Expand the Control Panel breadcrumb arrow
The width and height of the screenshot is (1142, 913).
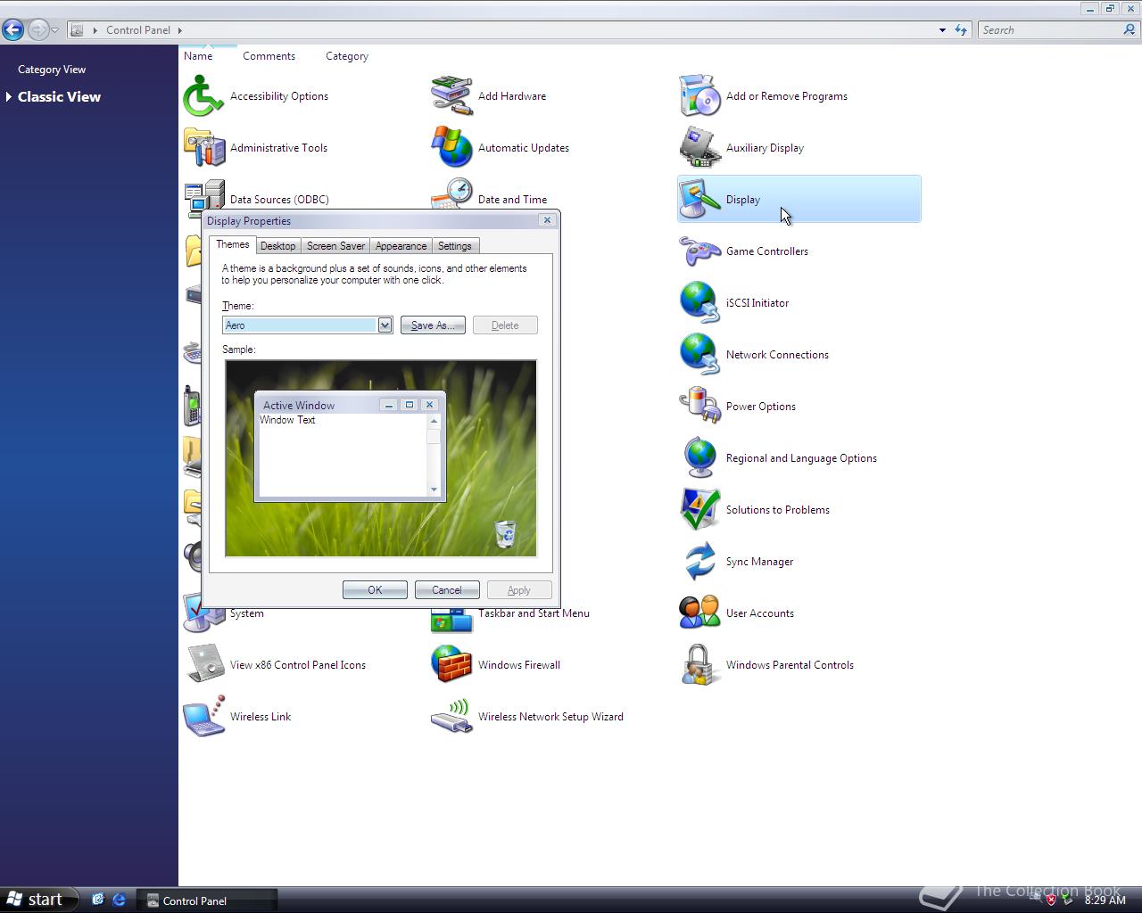point(180,30)
